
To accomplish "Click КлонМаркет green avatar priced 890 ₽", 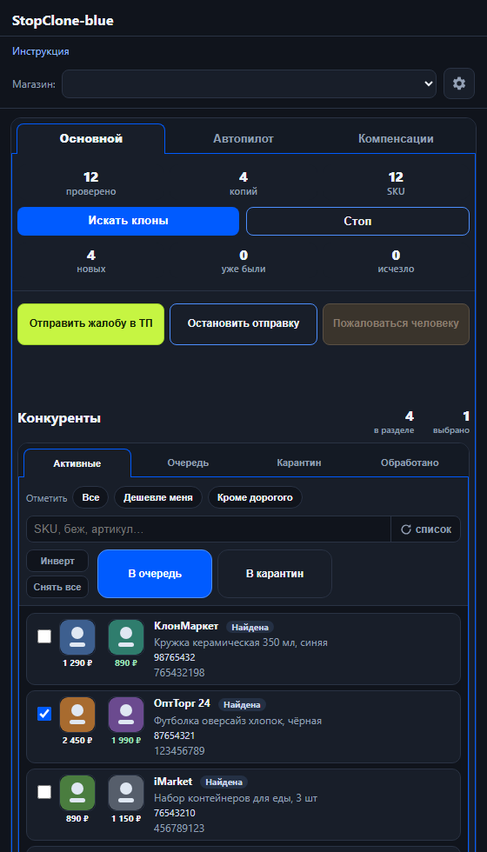I will [x=126, y=636].
